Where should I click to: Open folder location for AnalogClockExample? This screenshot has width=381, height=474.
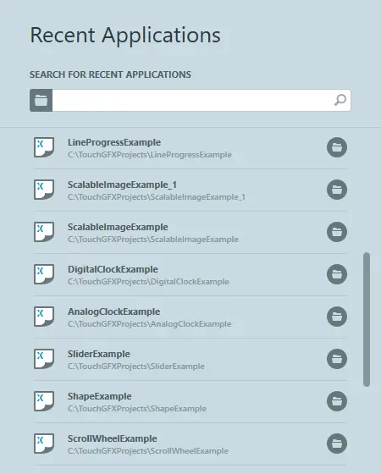337,317
